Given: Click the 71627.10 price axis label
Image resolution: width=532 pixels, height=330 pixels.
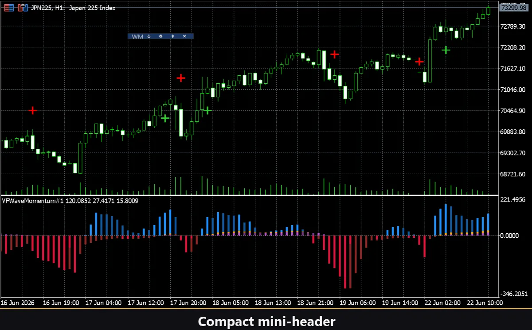Looking at the screenshot, I should tap(513, 69).
